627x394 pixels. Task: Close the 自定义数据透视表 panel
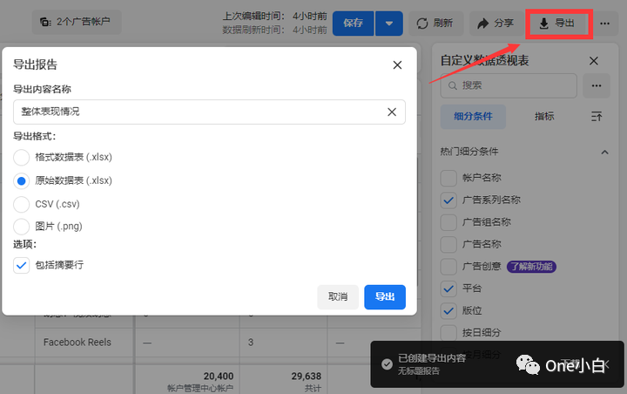click(594, 61)
